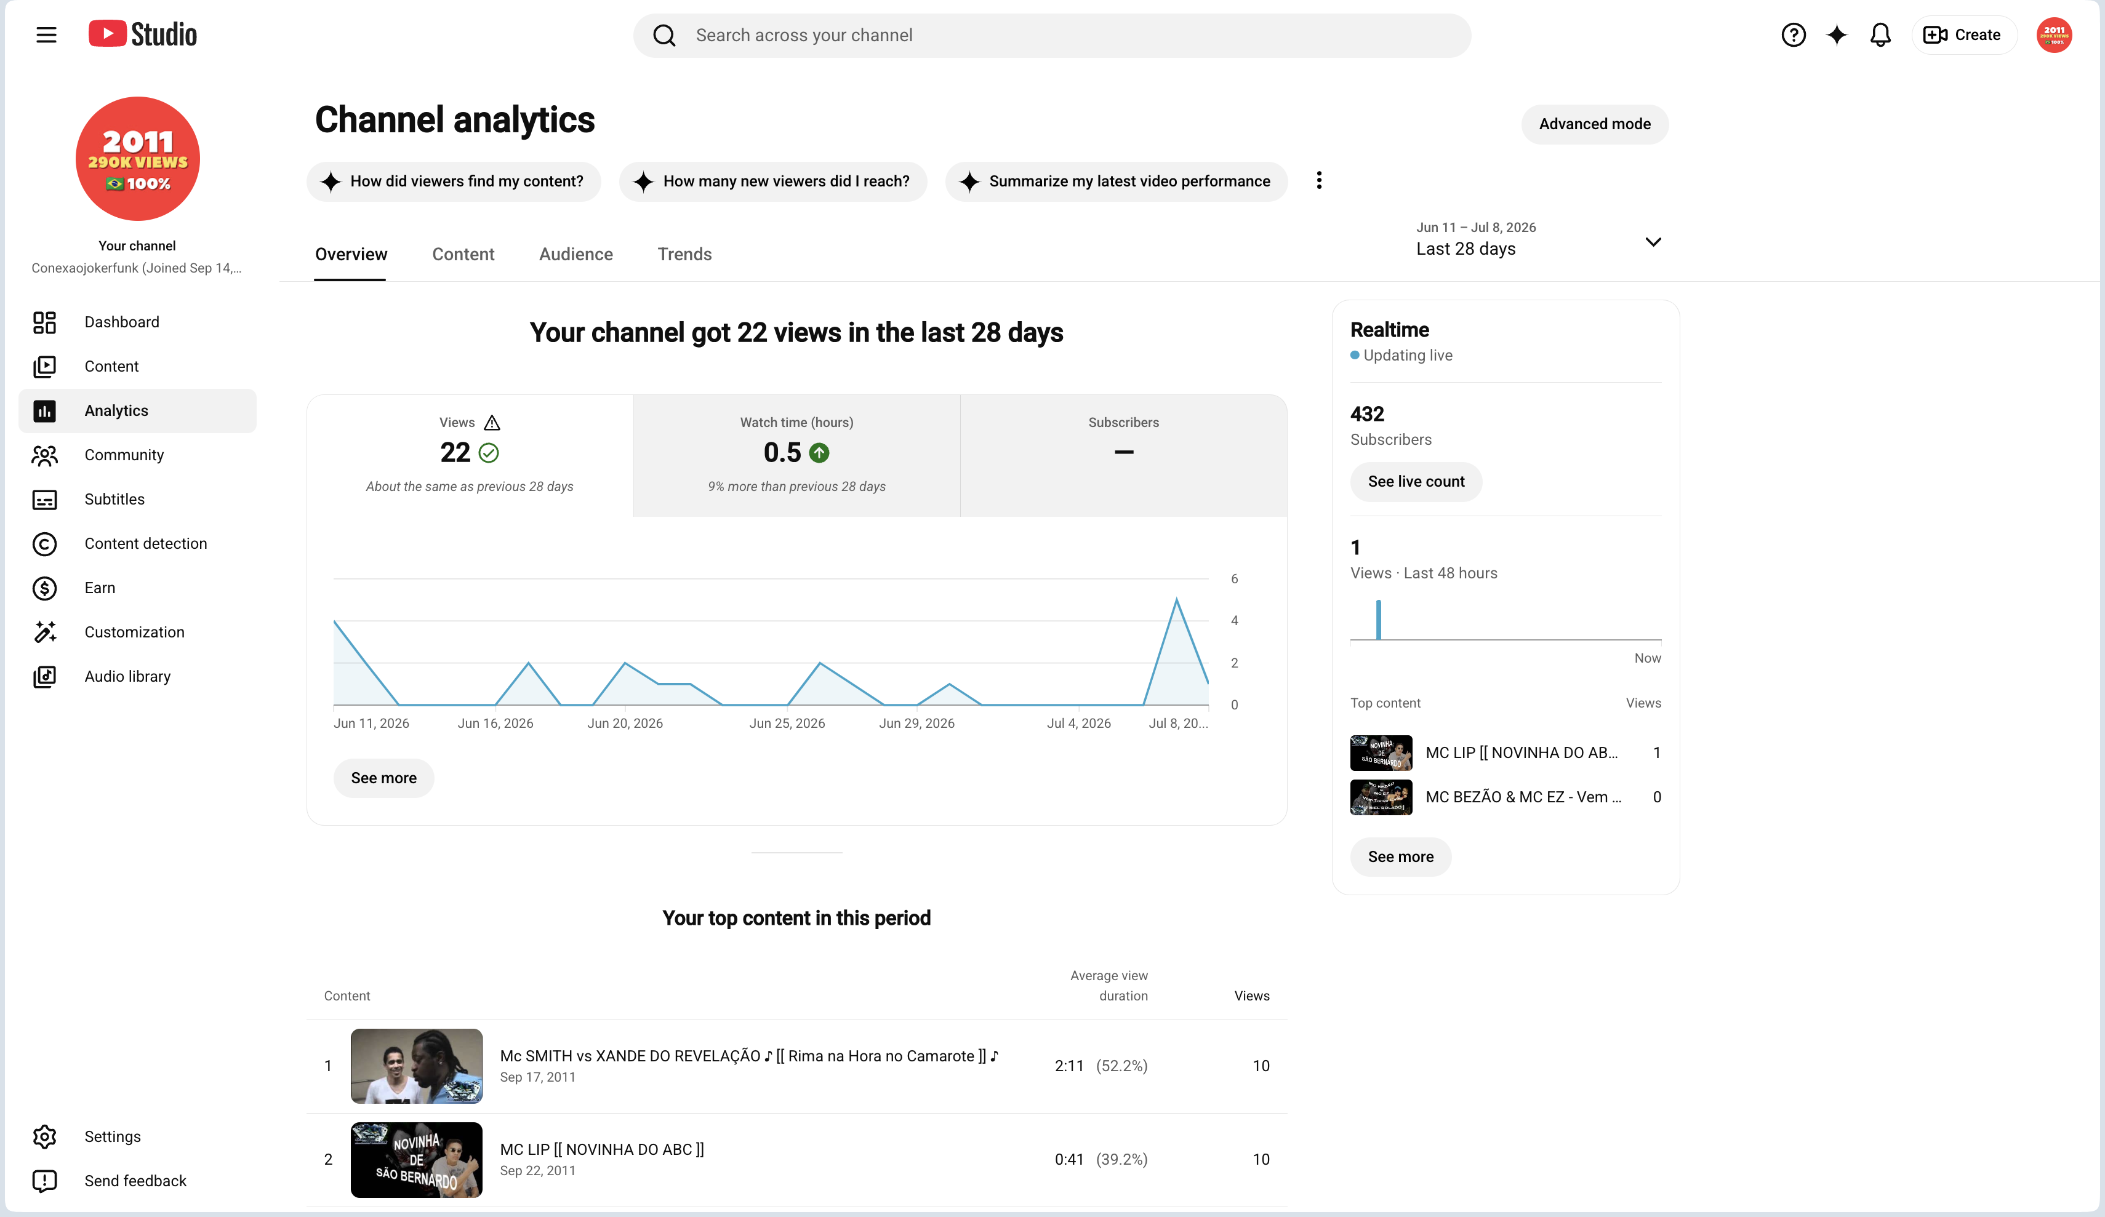Click the search magnifier icon
The image size is (2105, 1217).
click(x=664, y=35)
